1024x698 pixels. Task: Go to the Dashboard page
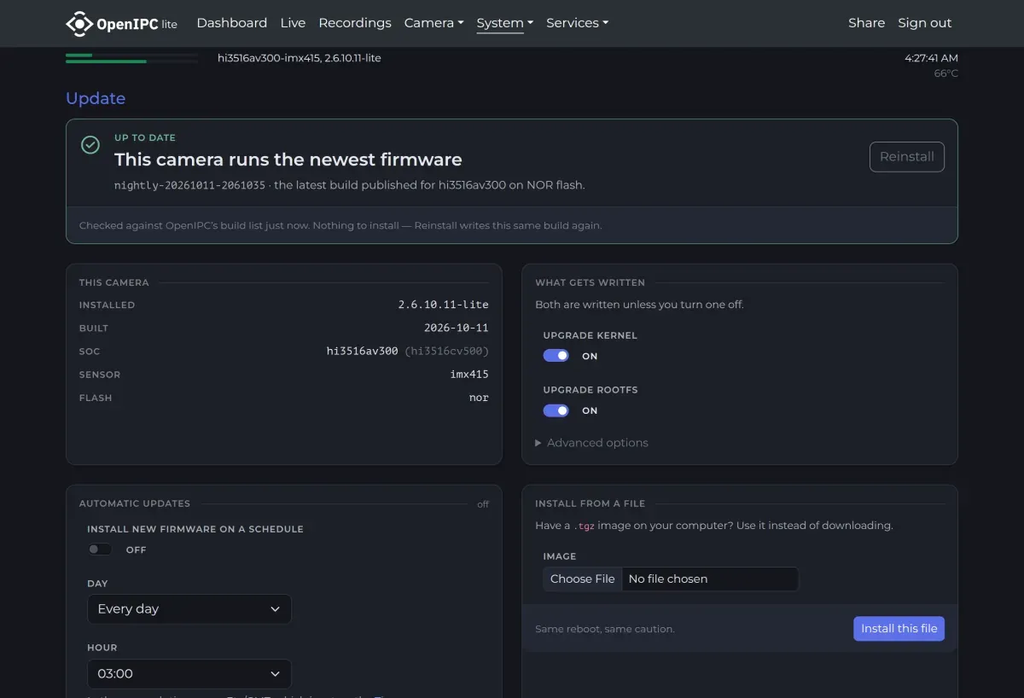tap(231, 23)
